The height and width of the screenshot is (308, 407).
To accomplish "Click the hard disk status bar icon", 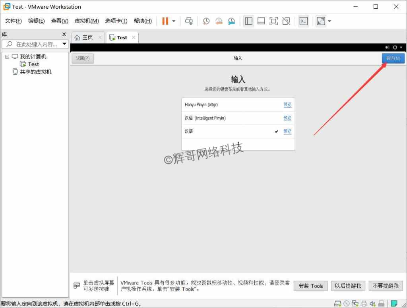I will click(338, 303).
